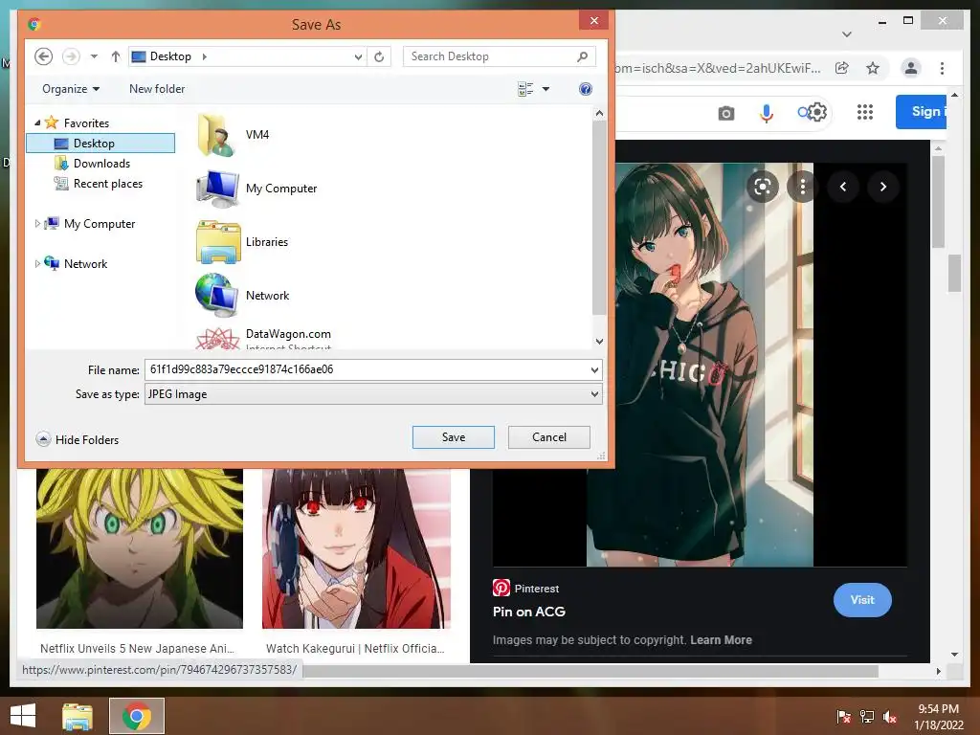The height and width of the screenshot is (735, 980).
Task: Click the Search Desktop field
Action: tap(499, 56)
